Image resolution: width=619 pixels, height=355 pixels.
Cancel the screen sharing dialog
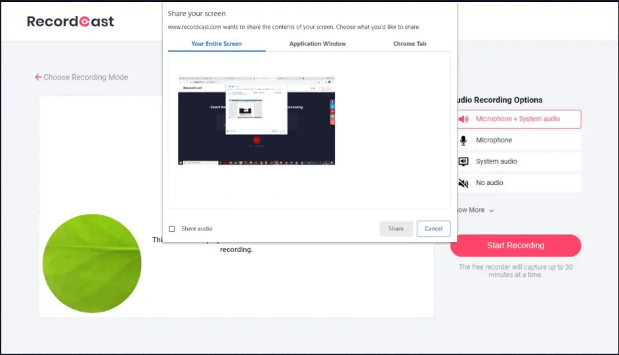tap(433, 229)
